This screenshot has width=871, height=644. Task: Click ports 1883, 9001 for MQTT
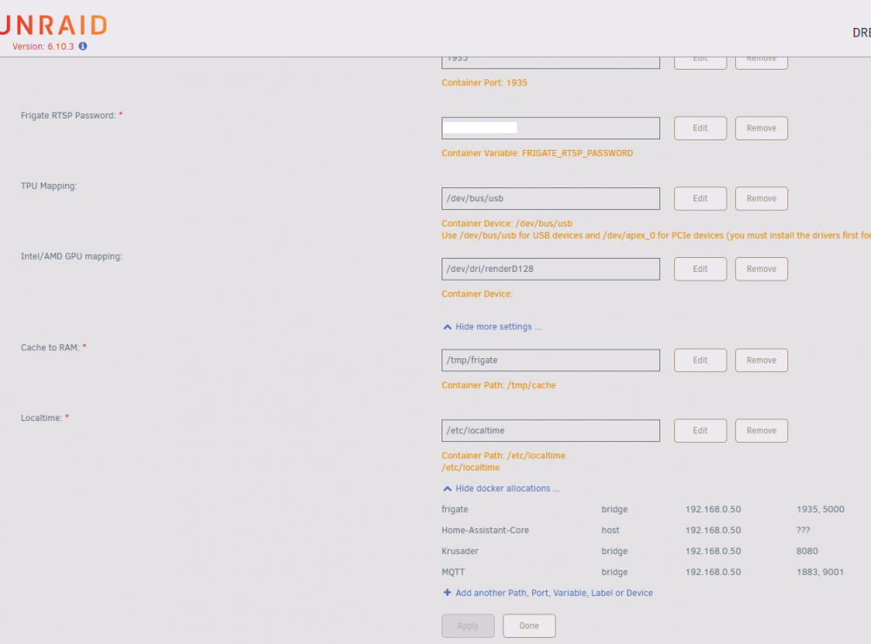coord(820,573)
